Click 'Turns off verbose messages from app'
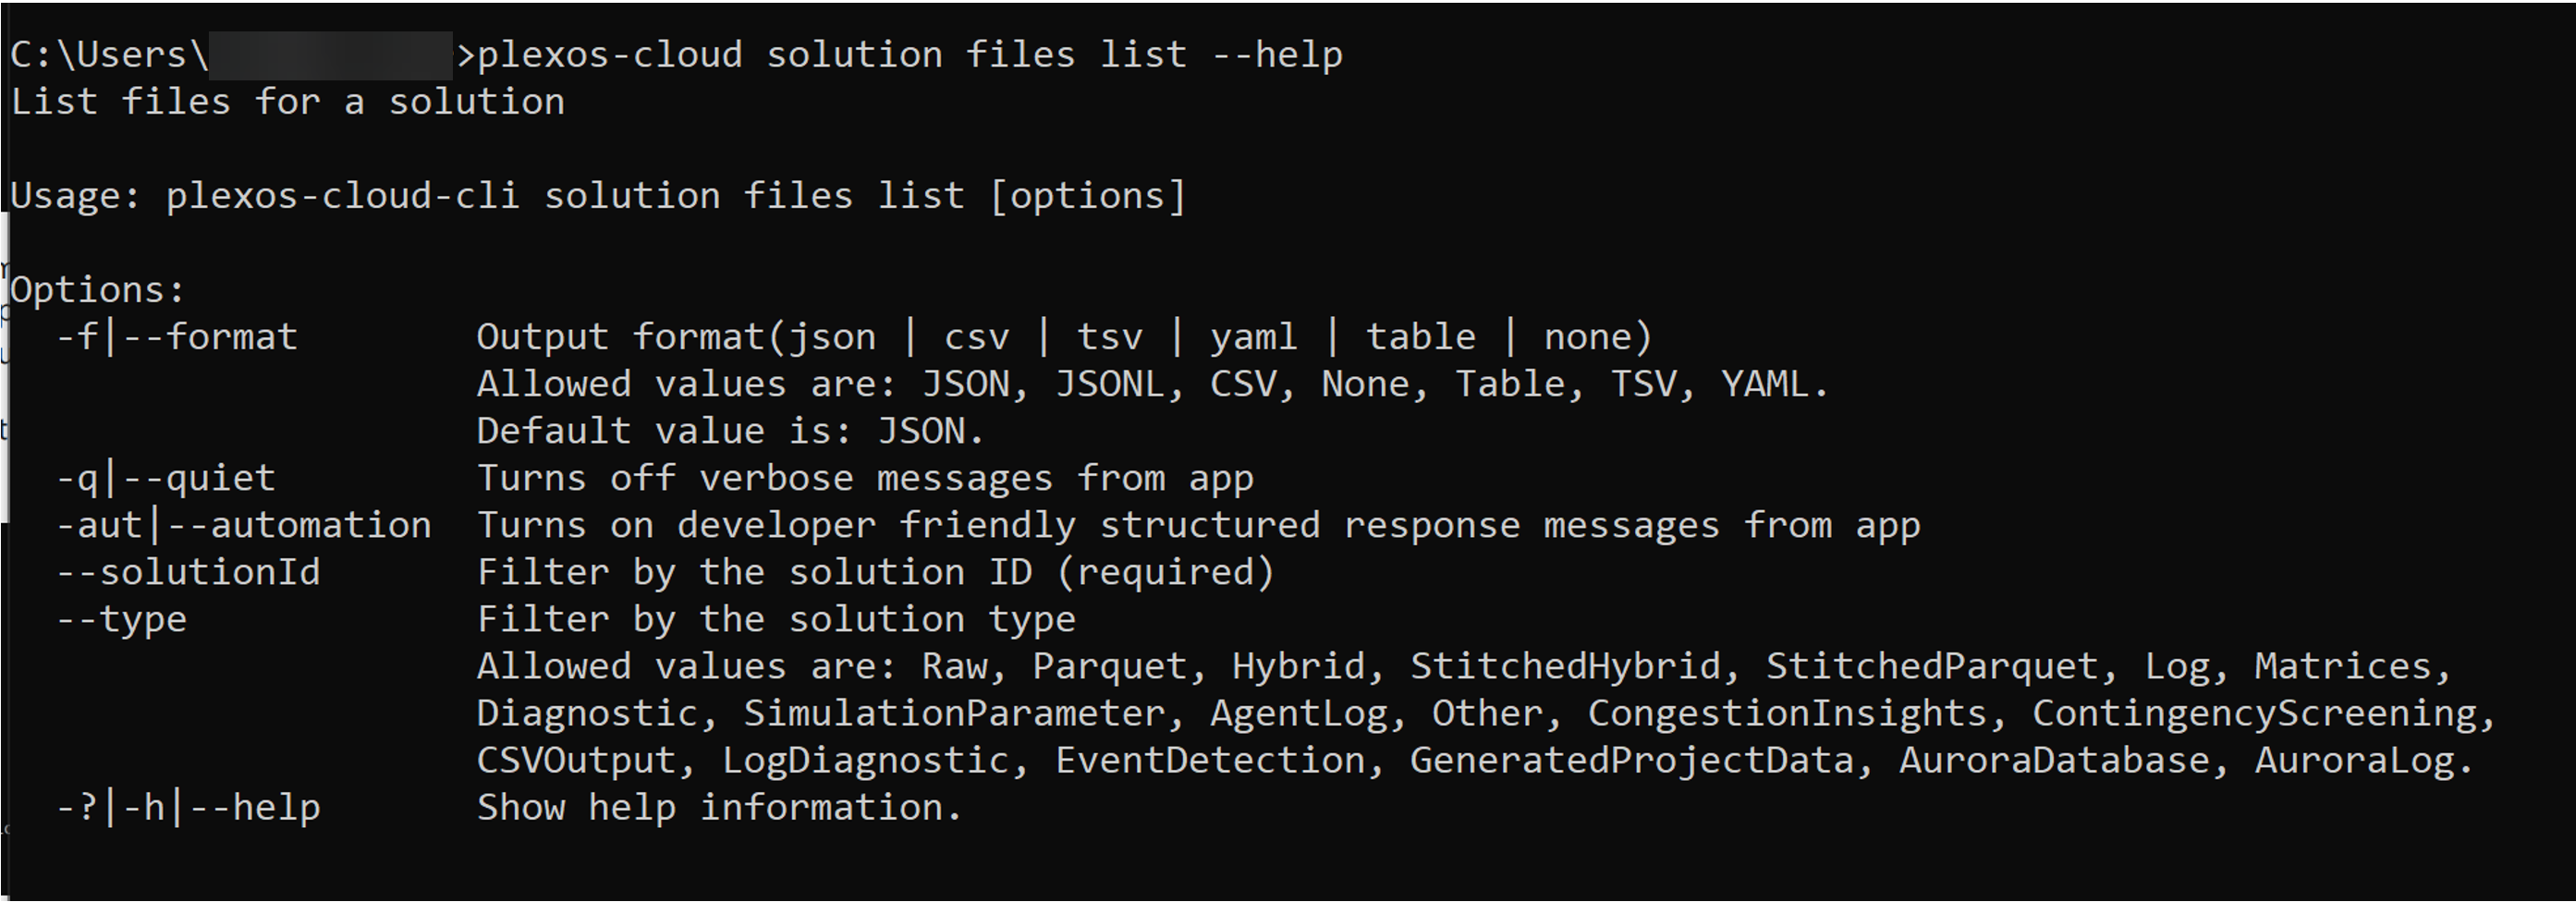The width and height of the screenshot is (2576, 902). [865, 478]
